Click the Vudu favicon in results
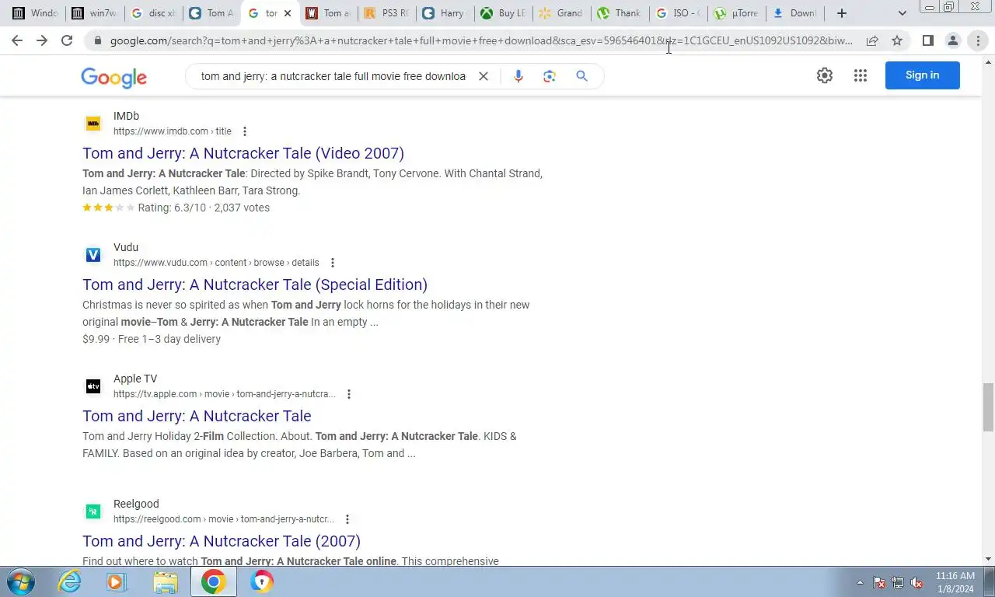Image resolution: width=995 pixels, height=597 pixels. coord(93,255)
